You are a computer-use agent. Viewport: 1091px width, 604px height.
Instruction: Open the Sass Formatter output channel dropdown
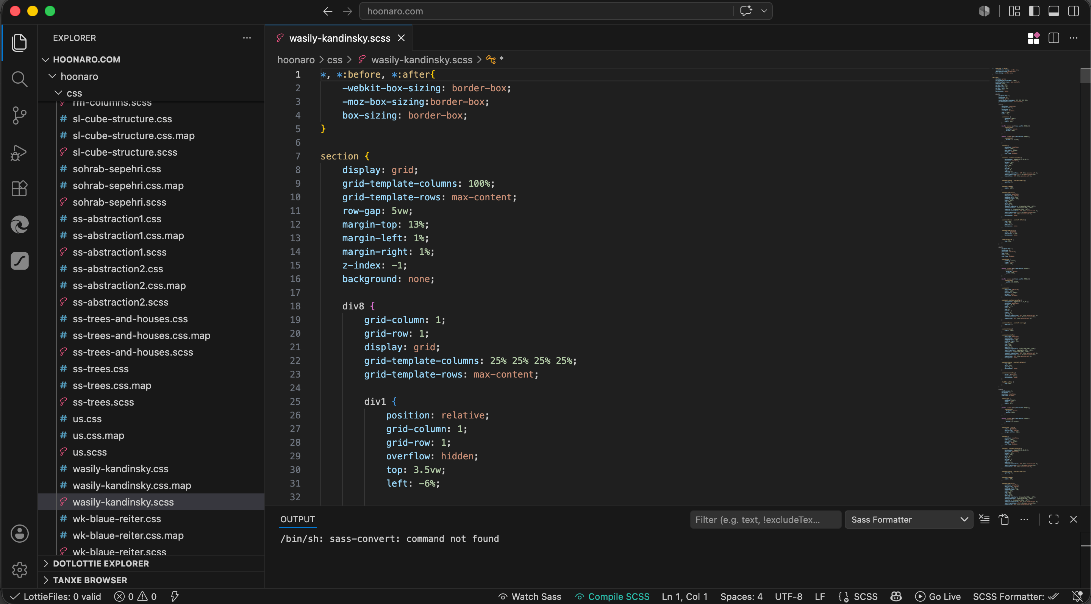click(909, 519)
